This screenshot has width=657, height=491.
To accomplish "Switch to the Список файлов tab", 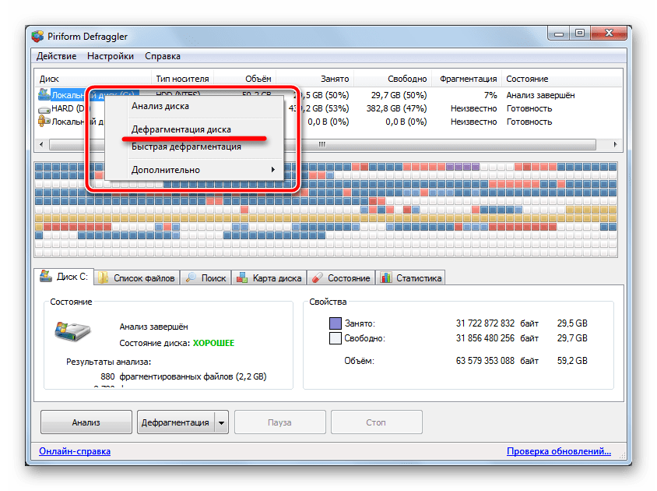I will pos(138,277).
